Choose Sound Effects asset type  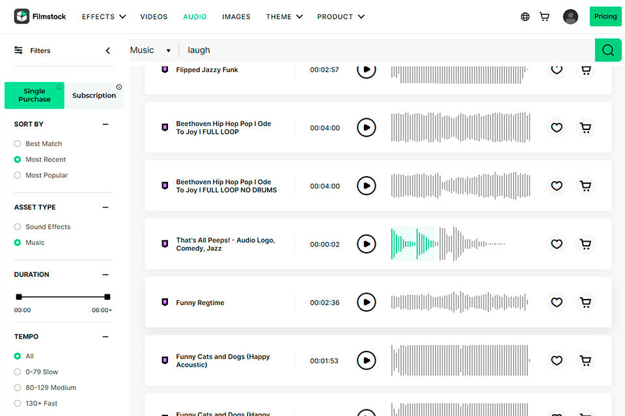click(x=18, y=227)
